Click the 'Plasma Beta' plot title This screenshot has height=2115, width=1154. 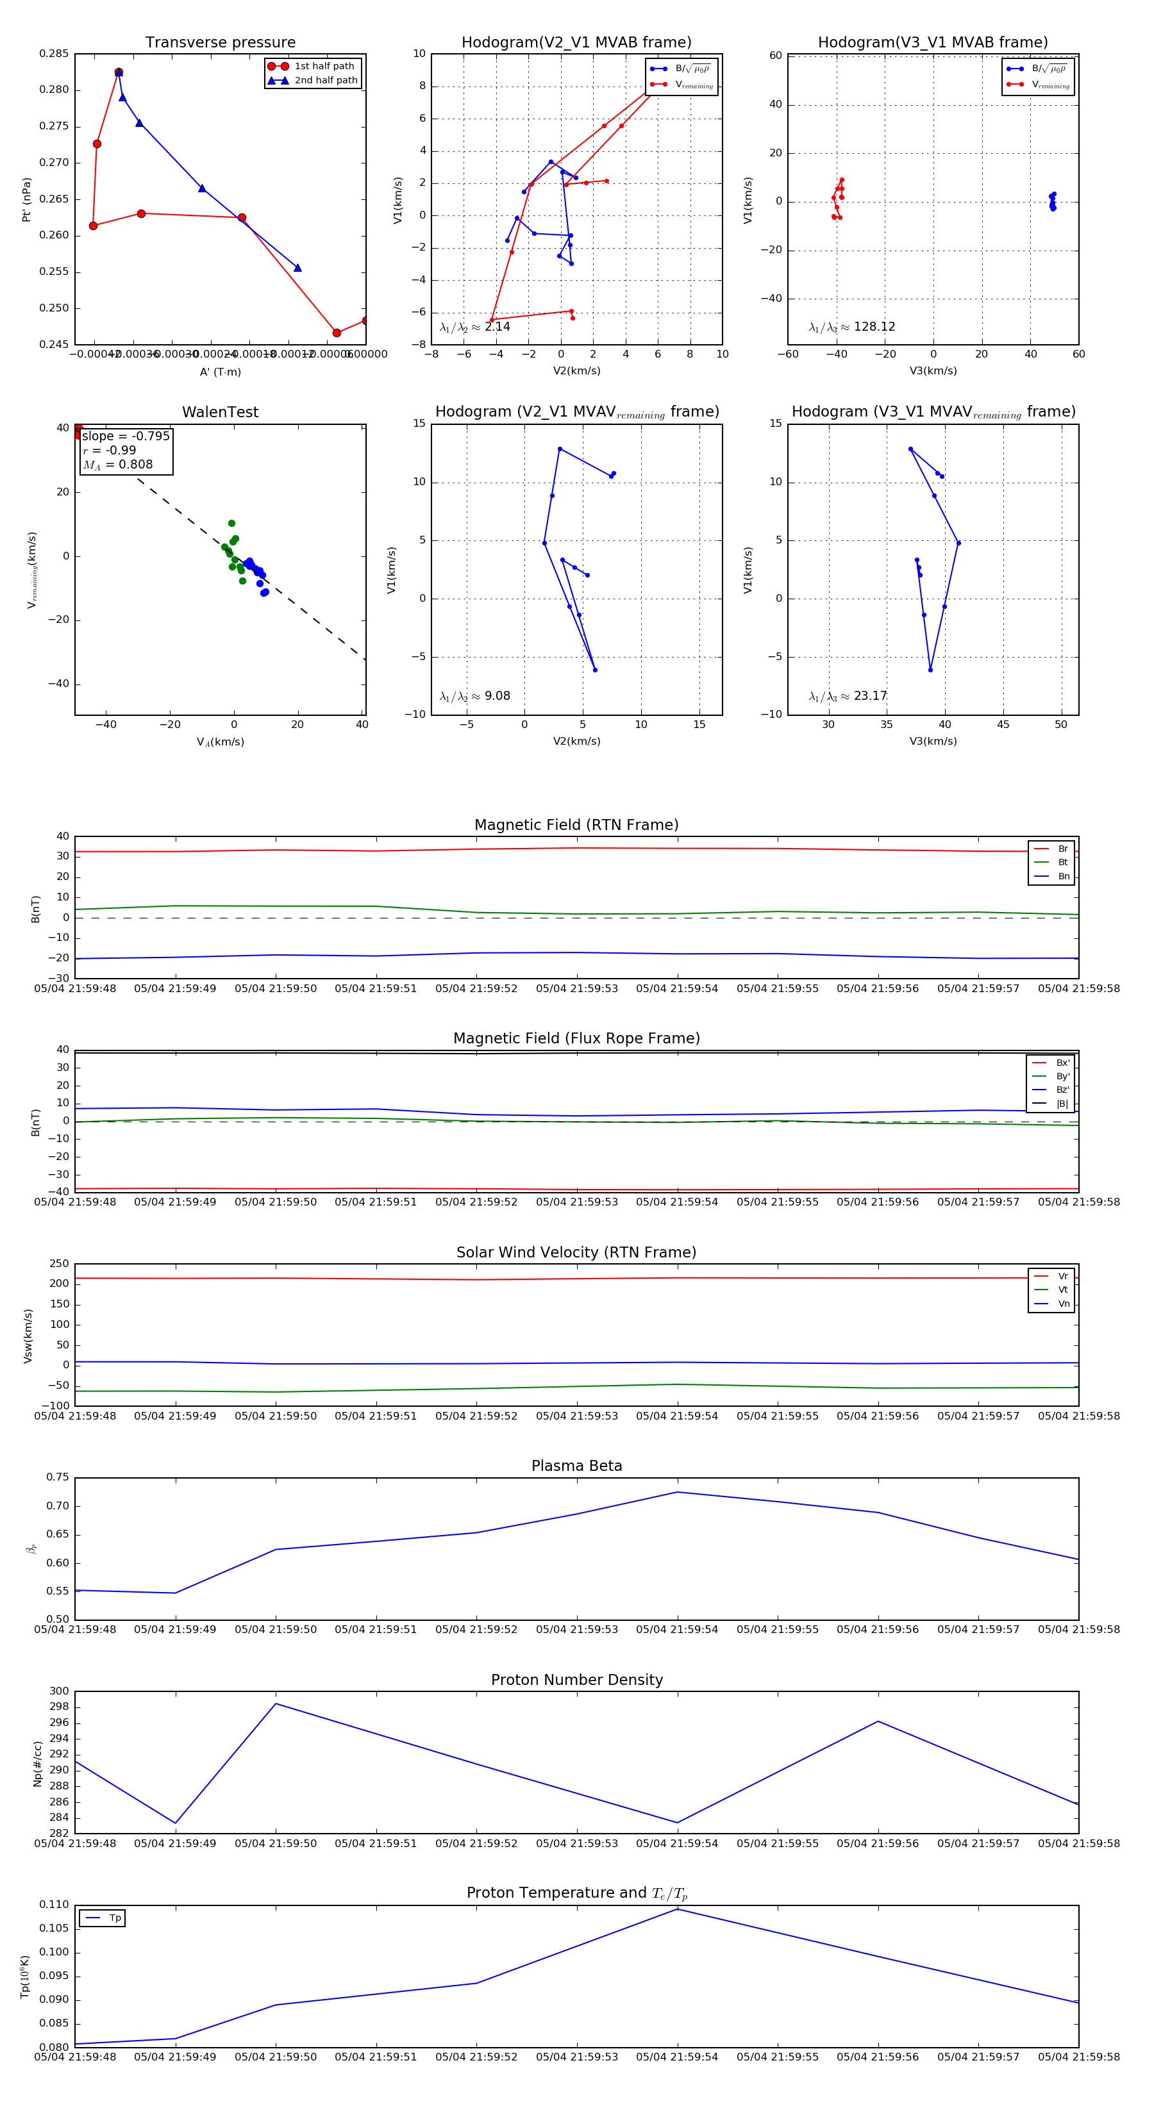pos(576,1466)
